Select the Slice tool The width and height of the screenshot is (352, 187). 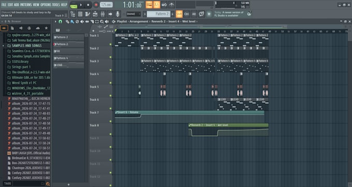coord(92,22)
